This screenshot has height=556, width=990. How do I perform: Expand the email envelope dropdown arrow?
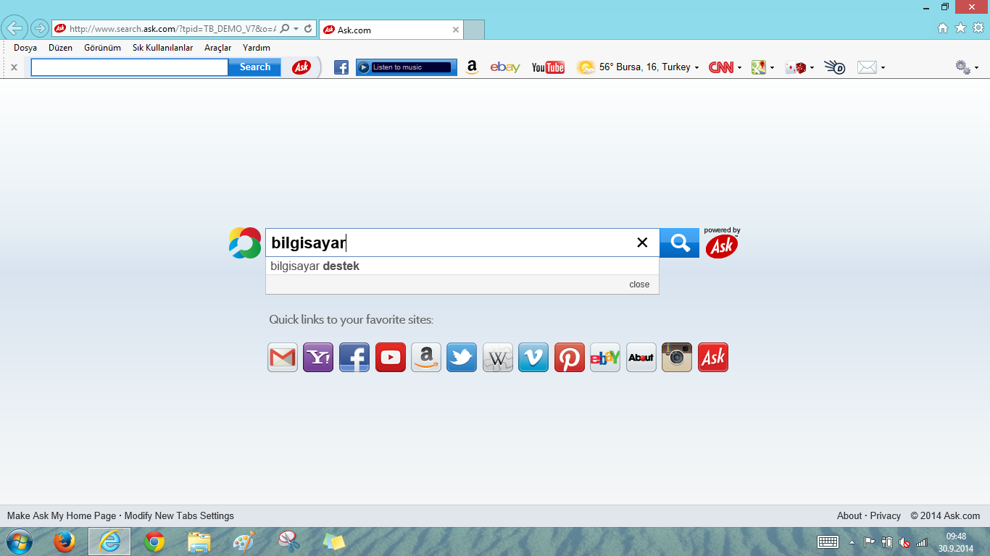click(883, 68)
